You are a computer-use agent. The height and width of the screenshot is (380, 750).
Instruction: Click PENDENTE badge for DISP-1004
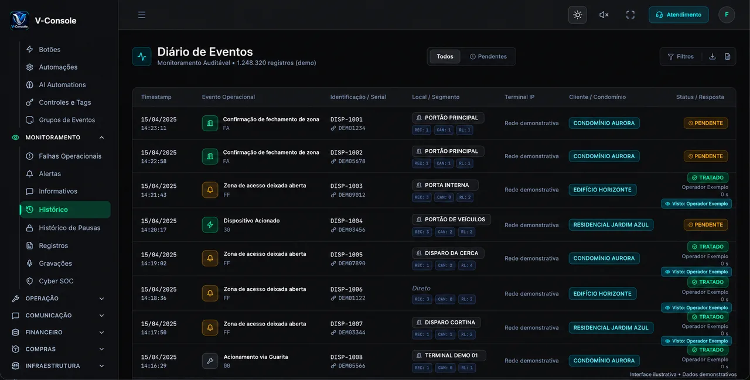point(705,225)
